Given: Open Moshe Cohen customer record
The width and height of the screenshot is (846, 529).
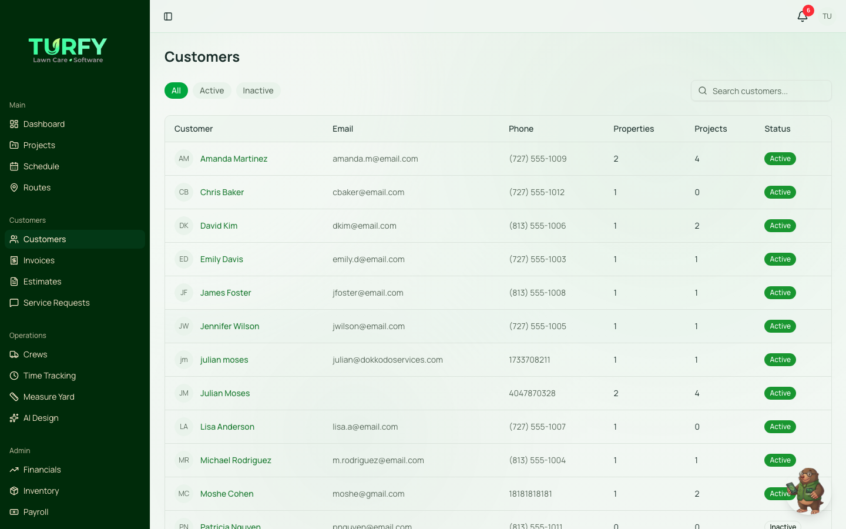Looking at the screenshot, I should click(x=227, y=494).
